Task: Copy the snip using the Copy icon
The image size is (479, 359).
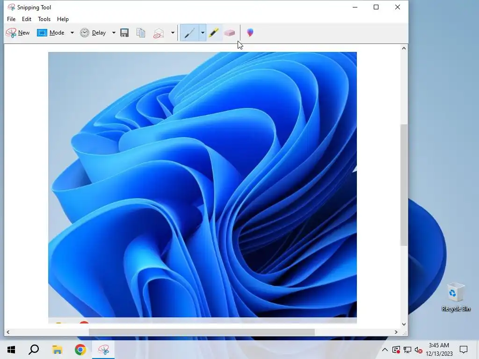Action: [141, 33]
